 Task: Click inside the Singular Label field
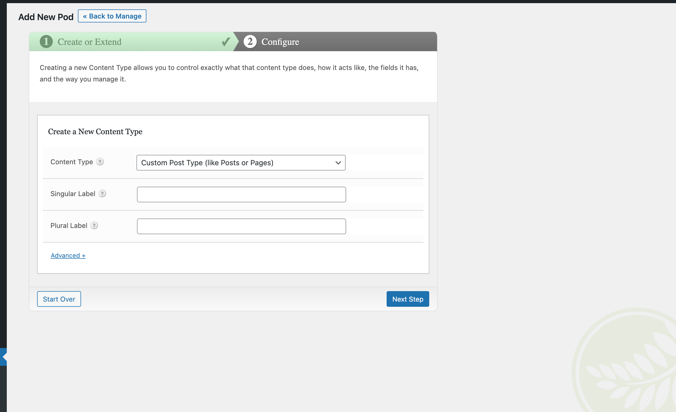(241, 194)
